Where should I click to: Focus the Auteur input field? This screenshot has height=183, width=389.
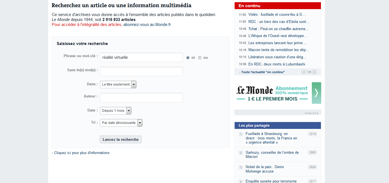141,97
